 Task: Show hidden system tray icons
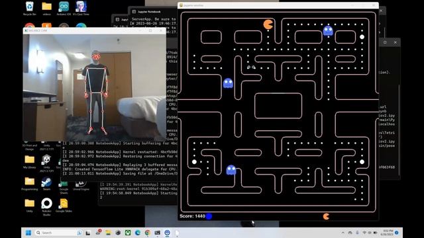(x=343, y=233)
